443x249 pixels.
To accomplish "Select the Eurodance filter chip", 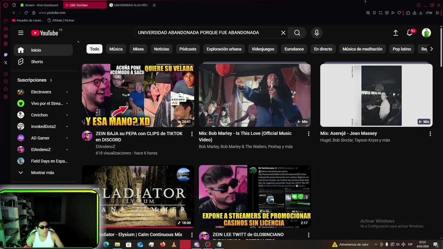I will click(x=294, y=49).
